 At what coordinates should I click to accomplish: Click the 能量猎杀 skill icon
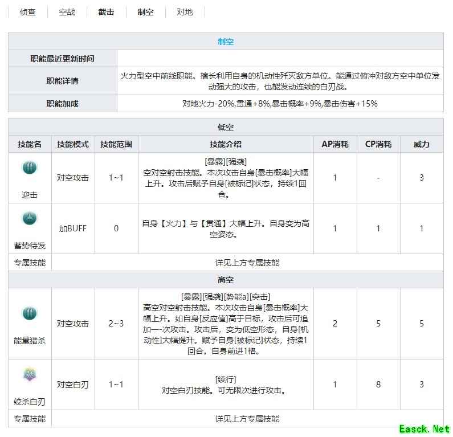pyautogui.click(x=29, y=313)
